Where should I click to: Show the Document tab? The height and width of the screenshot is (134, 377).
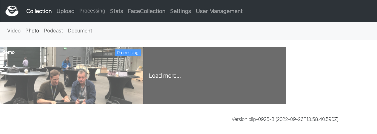pyautogui.click(x=80, y=31)
